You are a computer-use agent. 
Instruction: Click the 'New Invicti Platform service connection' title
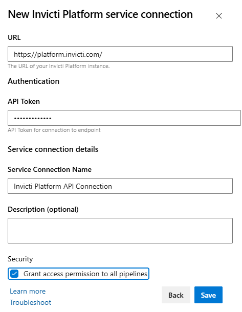click(100, 14)
